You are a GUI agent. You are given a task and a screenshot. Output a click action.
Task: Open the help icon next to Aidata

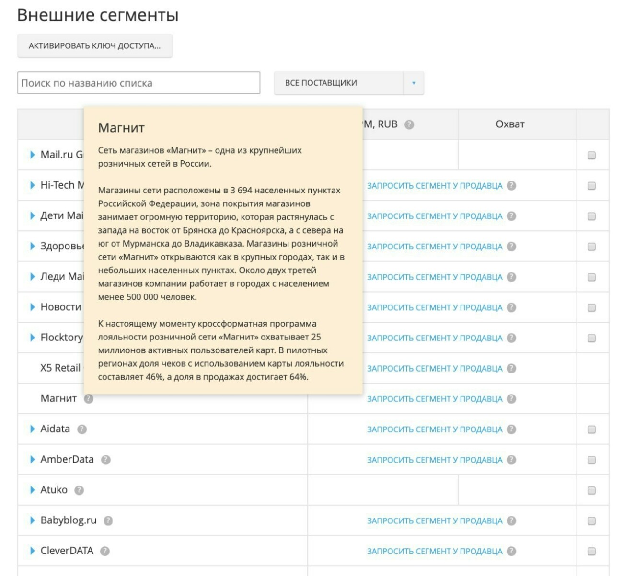[x=82, y=429]
